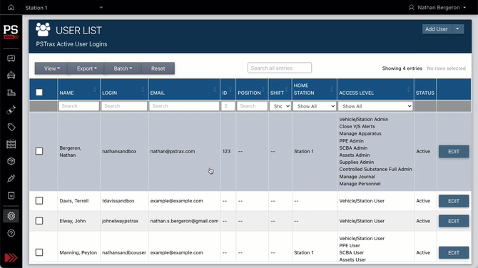Viewport: 478px width, 268px height.
Task: Sort table by Email column
Action: click(184, 90)
